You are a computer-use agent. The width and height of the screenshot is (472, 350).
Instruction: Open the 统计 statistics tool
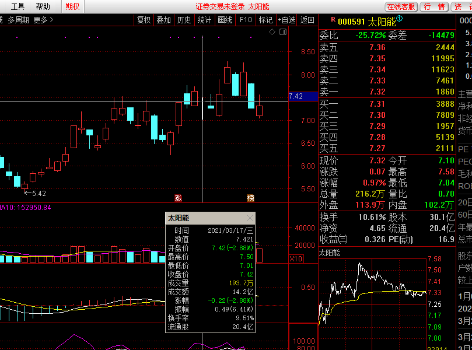pyautogui.click(x=204, y=20)
